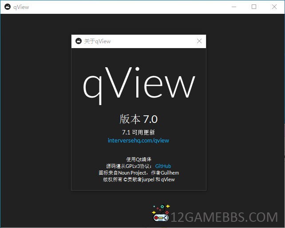Click the 使用Qt编译 line
Screen dimensions: 285x228
tap(139, 159)
